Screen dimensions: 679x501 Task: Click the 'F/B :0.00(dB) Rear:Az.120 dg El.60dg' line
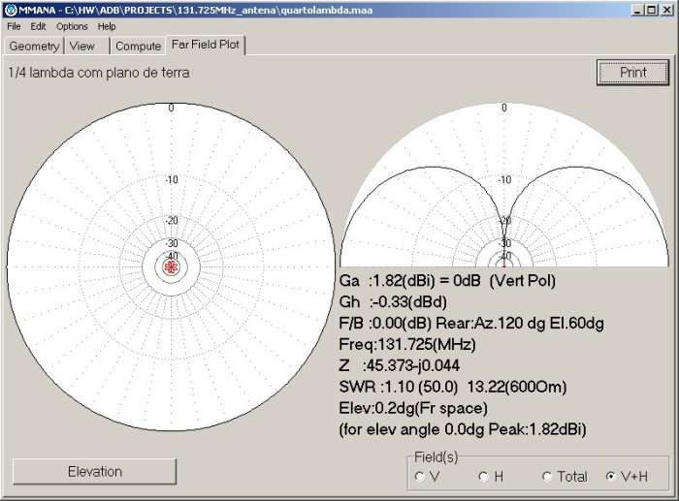click(471, 324)
